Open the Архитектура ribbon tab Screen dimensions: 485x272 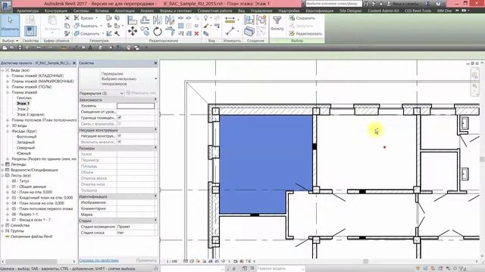coord(28,11)
